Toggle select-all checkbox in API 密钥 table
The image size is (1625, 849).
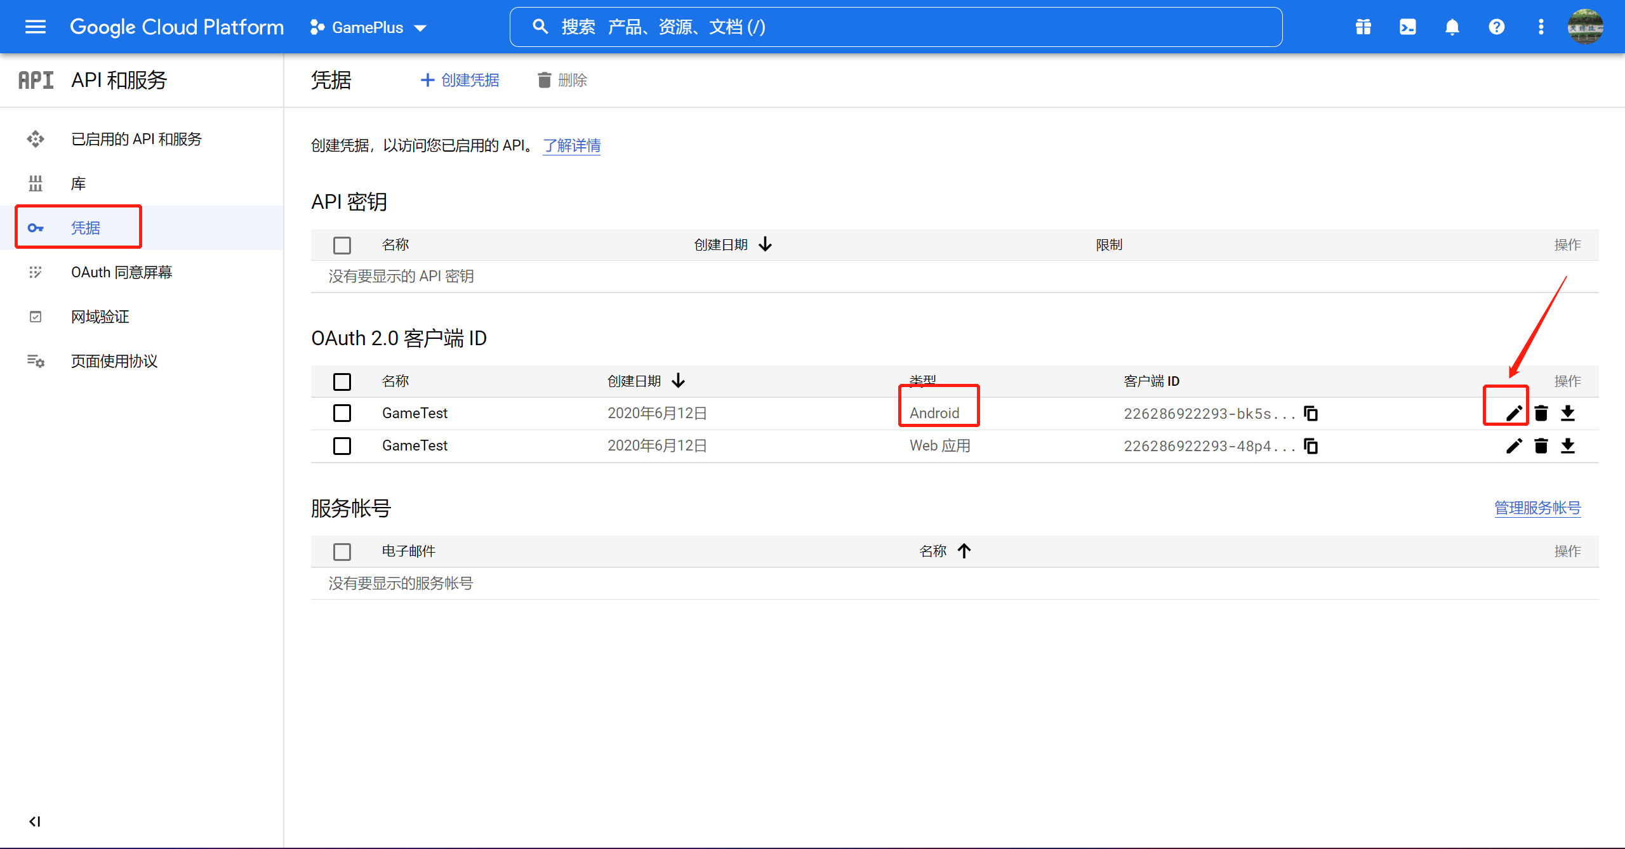342,245
